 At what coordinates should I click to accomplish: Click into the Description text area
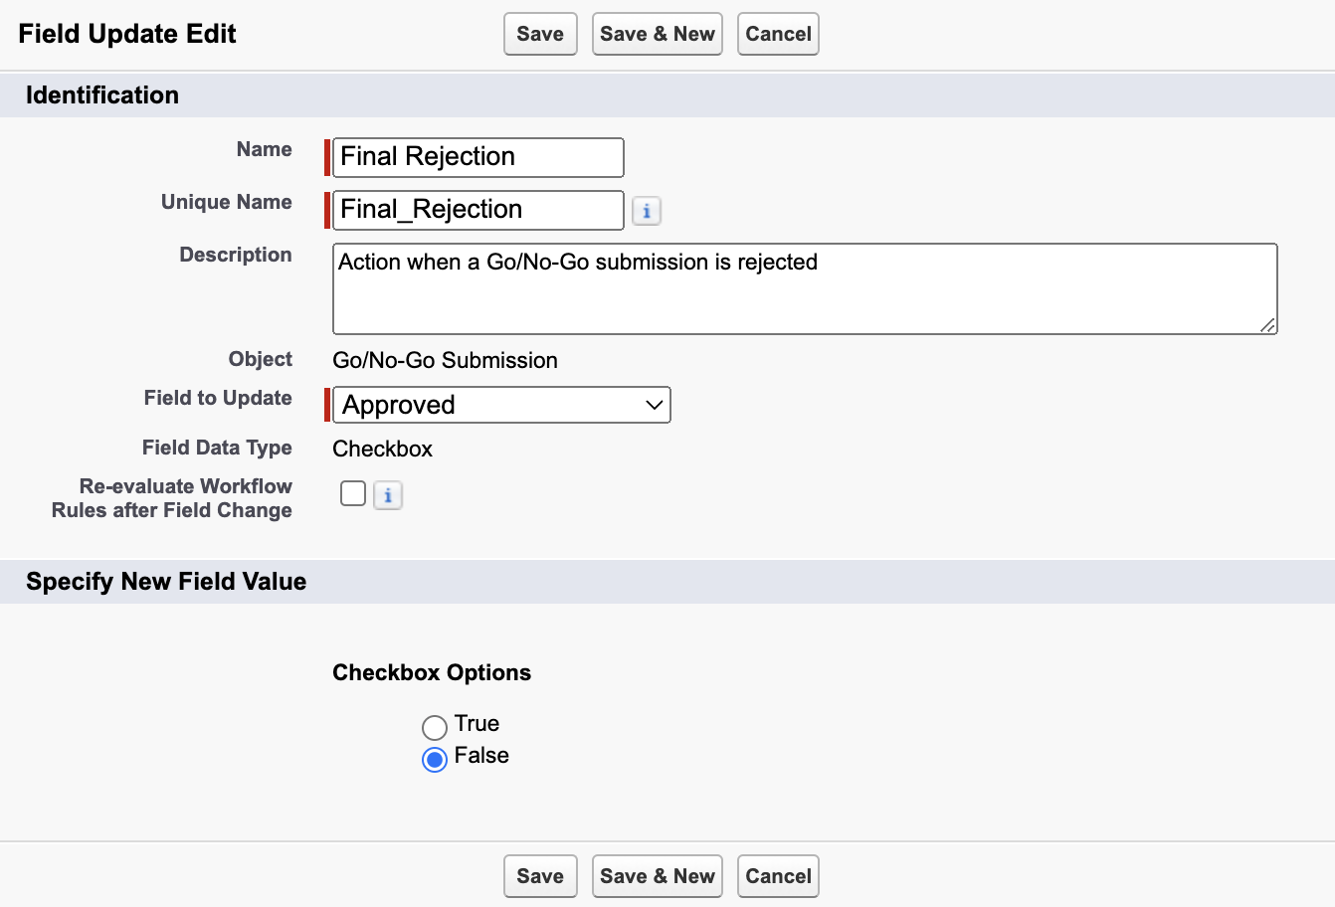(805, 288)
